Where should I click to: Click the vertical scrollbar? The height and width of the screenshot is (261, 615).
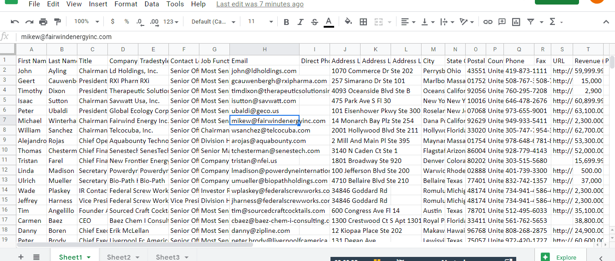coord(612,63)
